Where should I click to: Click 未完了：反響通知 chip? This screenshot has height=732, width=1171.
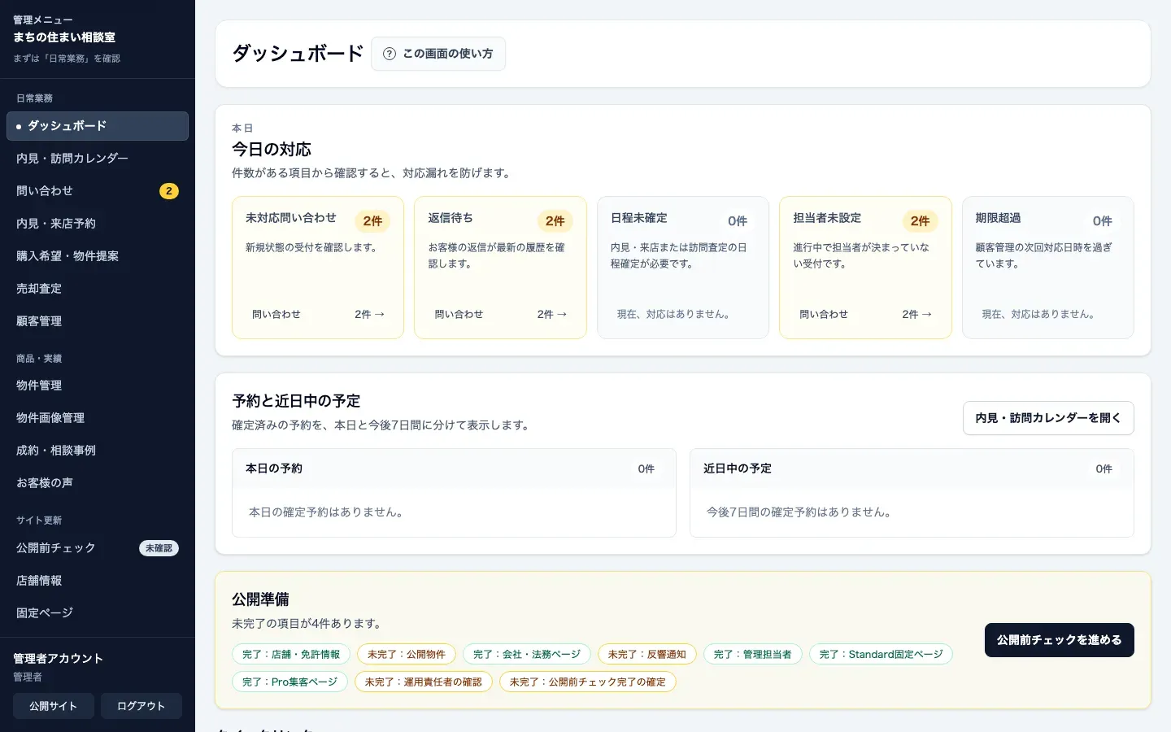point(647,654)
